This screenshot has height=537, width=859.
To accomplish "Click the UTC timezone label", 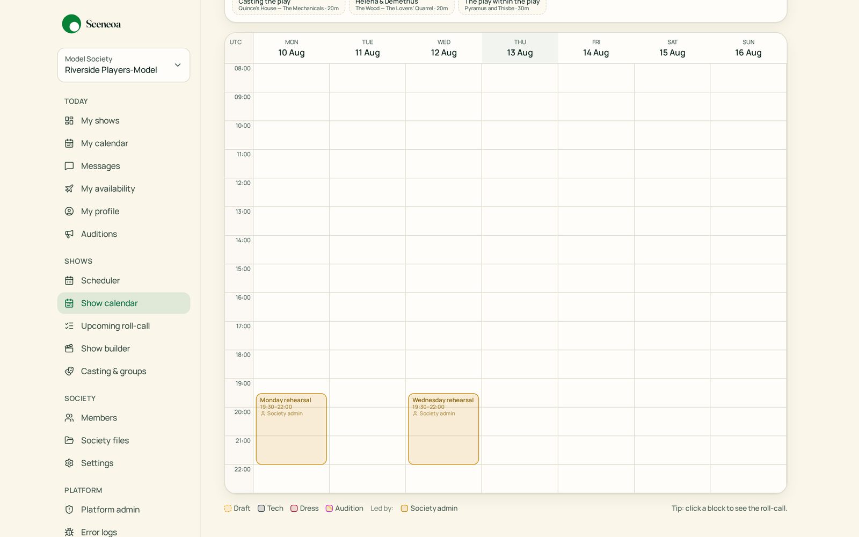I will (x=236, y=42).
